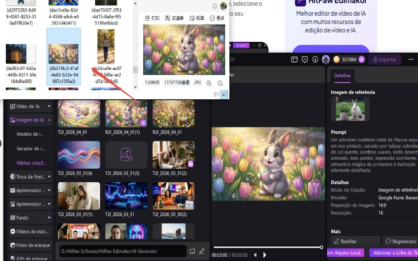Open the feedback message icon in top bar
The height and width of the screenshot is (261, 418).
[x=305, y=60]
